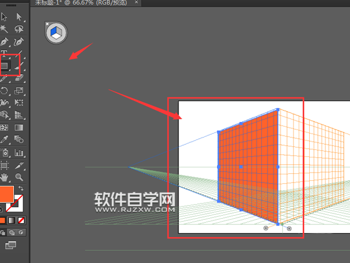Image resolution: width=350 pixels, height=263 pixels.
Task: Select the Scale tool
Action: point(19,90)
